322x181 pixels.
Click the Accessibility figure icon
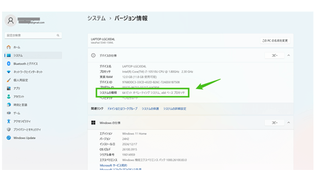pyautogui.click(x=9, y=121)
